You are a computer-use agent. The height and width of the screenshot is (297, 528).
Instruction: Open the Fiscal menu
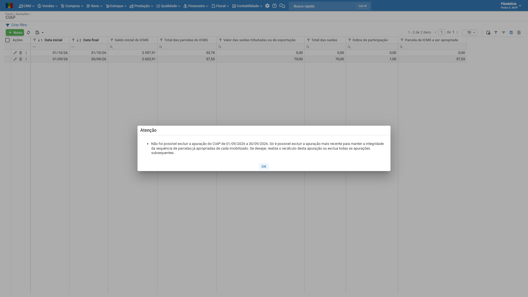[220, 6]
